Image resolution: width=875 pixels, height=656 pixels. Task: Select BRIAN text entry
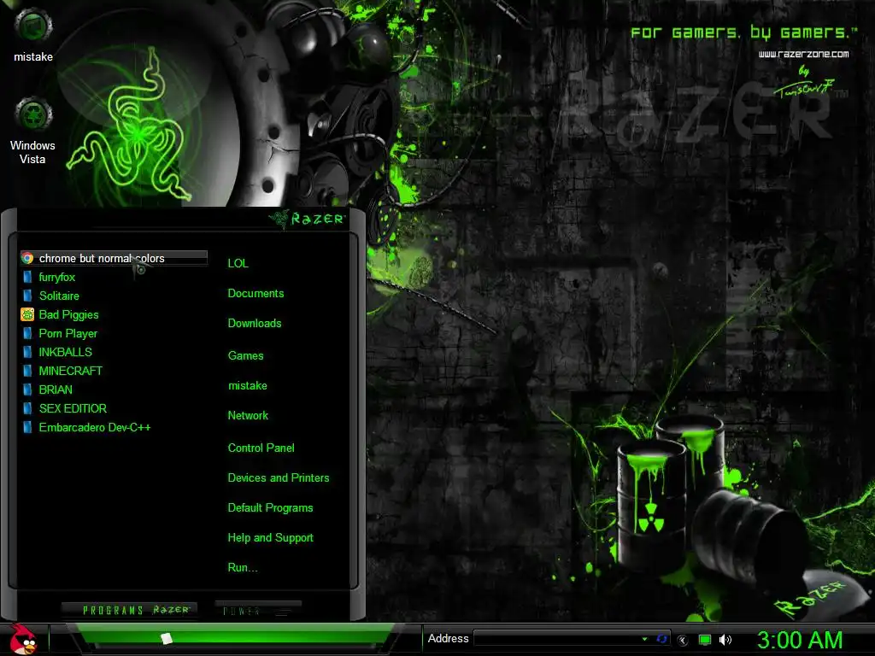tap(56, 389)
